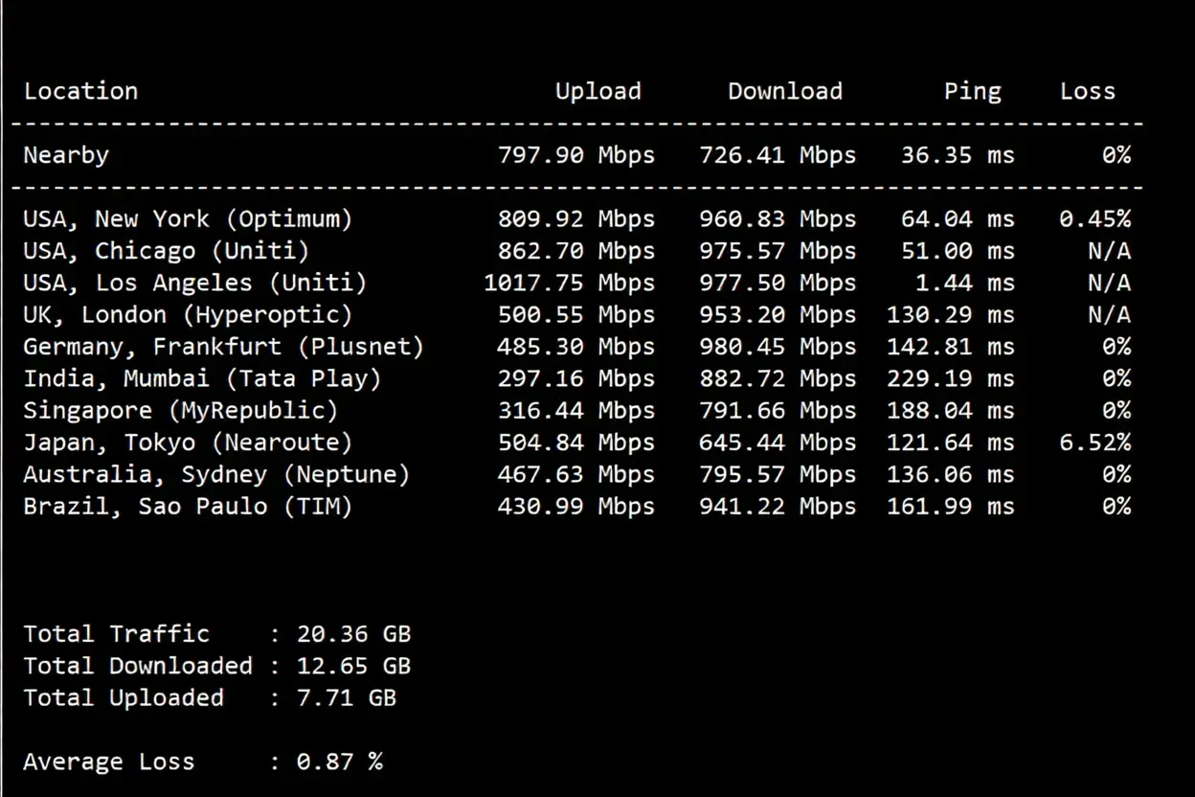Click Sao Paulo ping 161.99 ms

coord(951,507)
